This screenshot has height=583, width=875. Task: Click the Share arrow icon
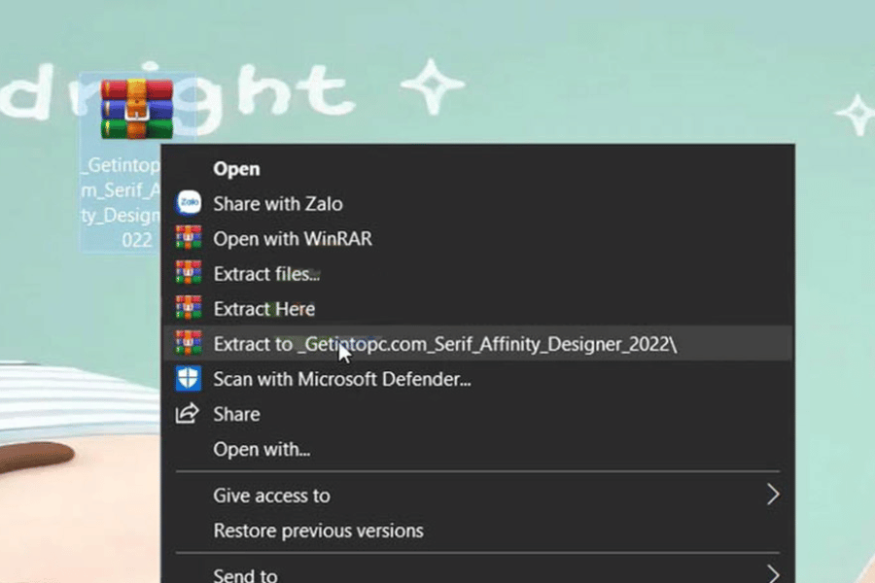coord(188,414)
